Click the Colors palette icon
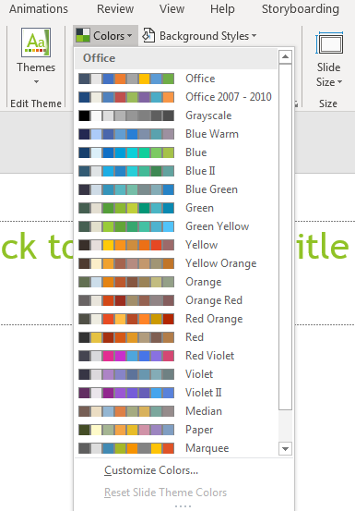 click(83, 35)
